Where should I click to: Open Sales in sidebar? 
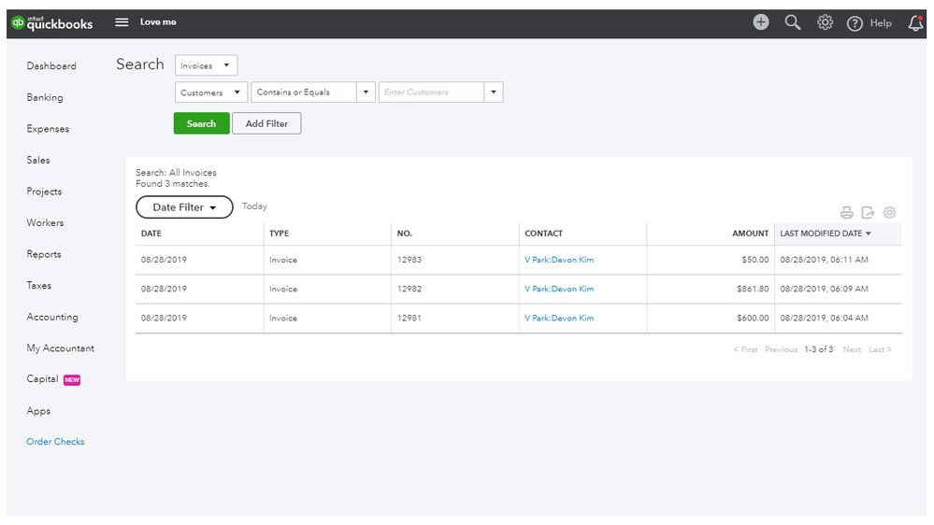click(x=38, y=160)
